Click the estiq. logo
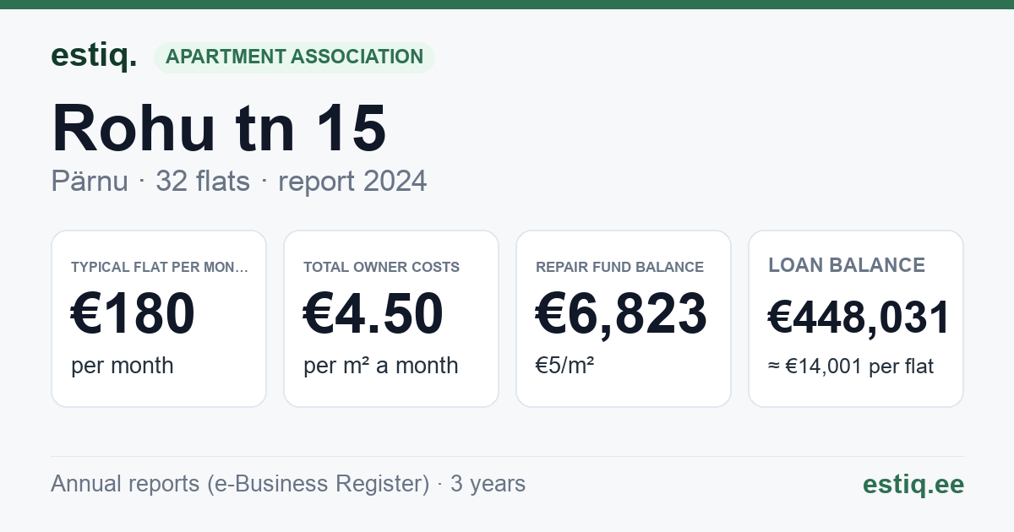The height and width of the screenshot is (532, 1014). pos(94,56)
